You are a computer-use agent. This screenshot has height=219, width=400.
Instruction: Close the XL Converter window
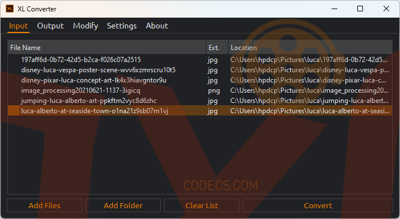click(386, 9)
